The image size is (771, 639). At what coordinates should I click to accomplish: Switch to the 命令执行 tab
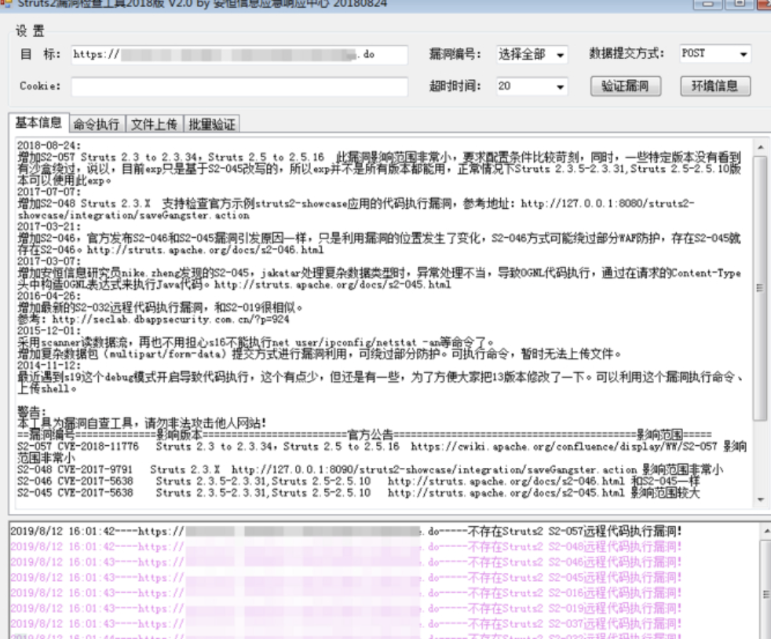click(x=97, y=124)
